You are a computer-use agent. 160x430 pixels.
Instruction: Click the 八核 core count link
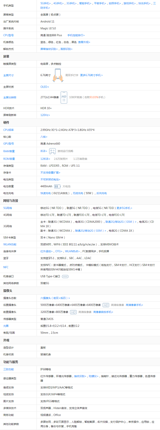point(44,137)
